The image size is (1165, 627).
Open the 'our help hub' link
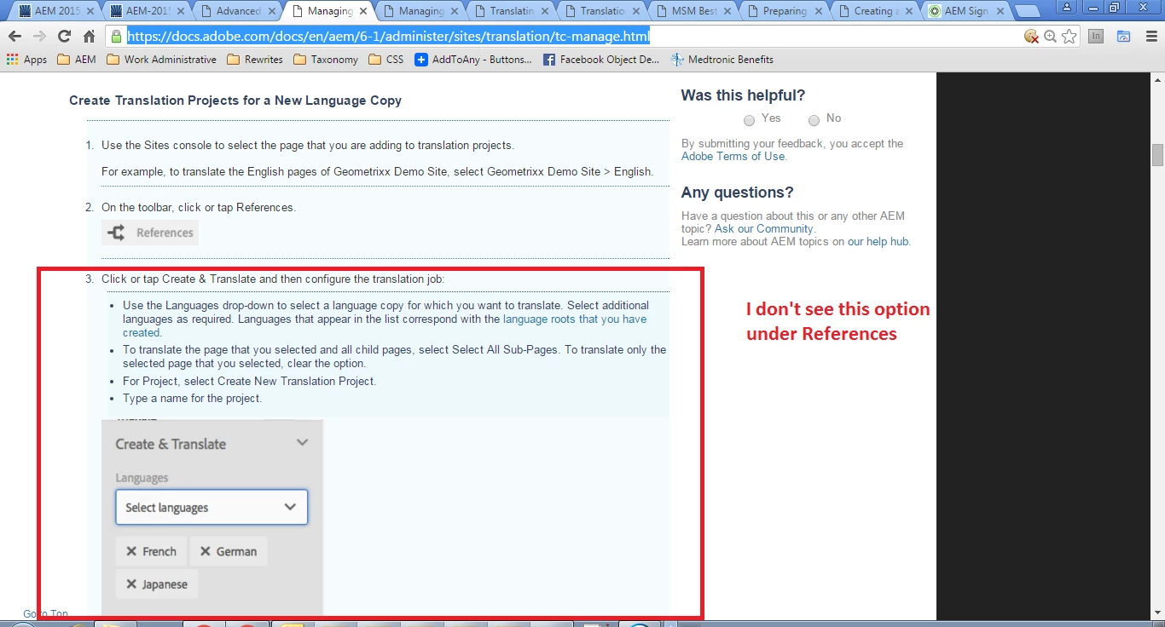pyautogui.click(x=878, y=242)
